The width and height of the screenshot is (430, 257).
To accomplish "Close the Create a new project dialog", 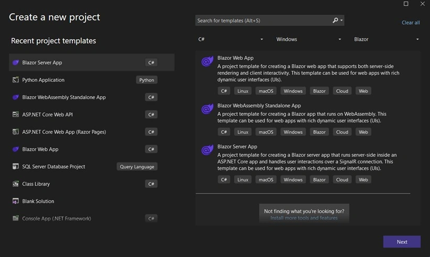I will pos(423,4).
